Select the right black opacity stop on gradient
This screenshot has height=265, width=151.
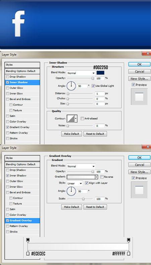click(x=129, y=240)
